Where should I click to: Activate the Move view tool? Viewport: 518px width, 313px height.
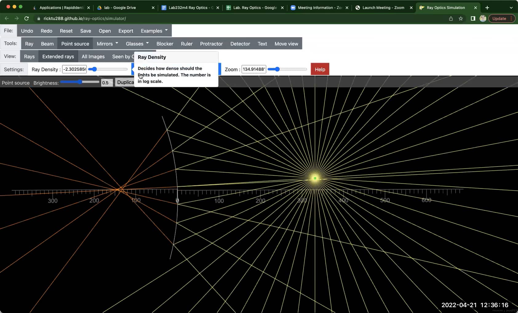coord(286,44)
